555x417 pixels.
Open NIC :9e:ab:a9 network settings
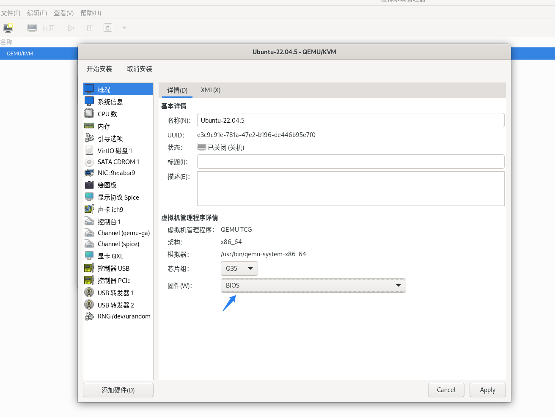116,173
